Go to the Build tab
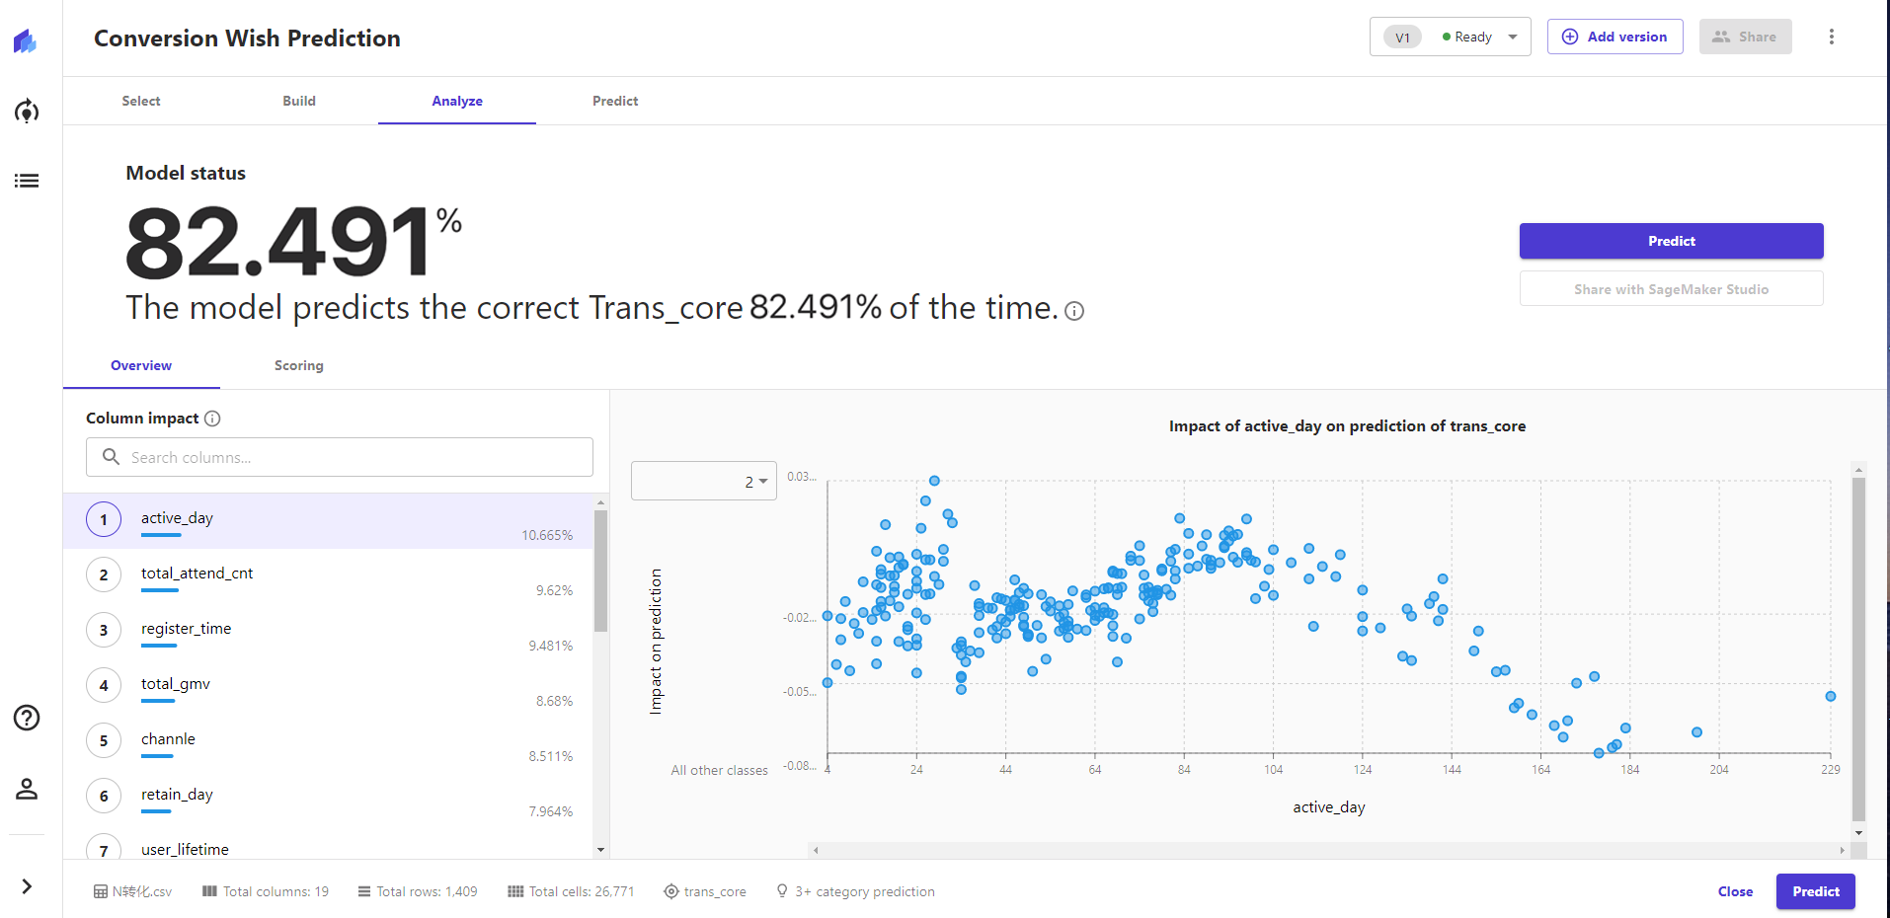Viewport: 1890px width, 918px height. coord(299,101)
